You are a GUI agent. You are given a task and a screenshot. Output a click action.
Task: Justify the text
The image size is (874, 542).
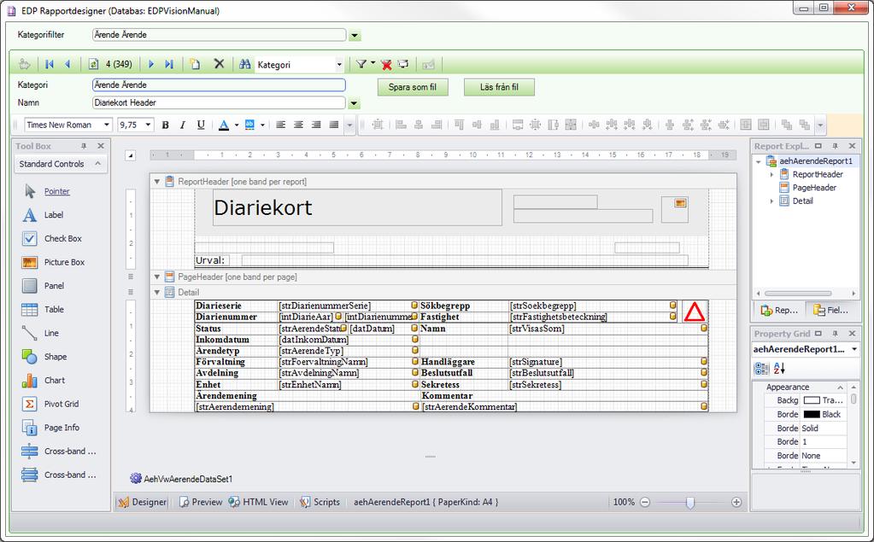[x=334, y=125]
